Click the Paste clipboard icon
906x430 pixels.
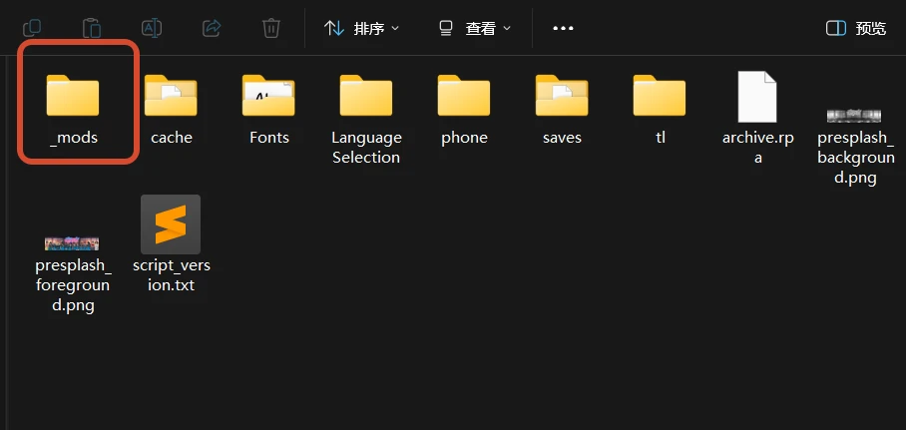tap(92, 28)
